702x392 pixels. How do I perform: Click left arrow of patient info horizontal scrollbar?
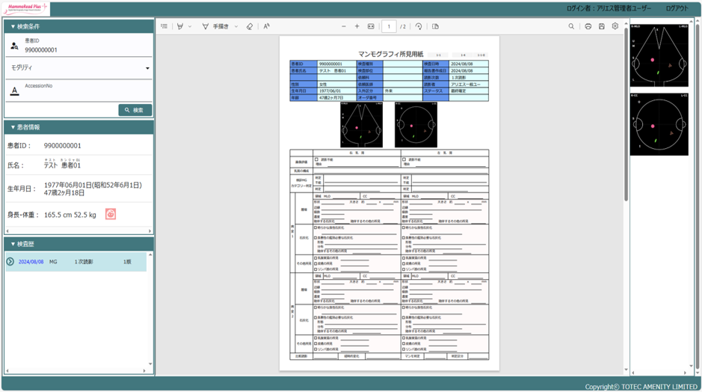point(7,231)
